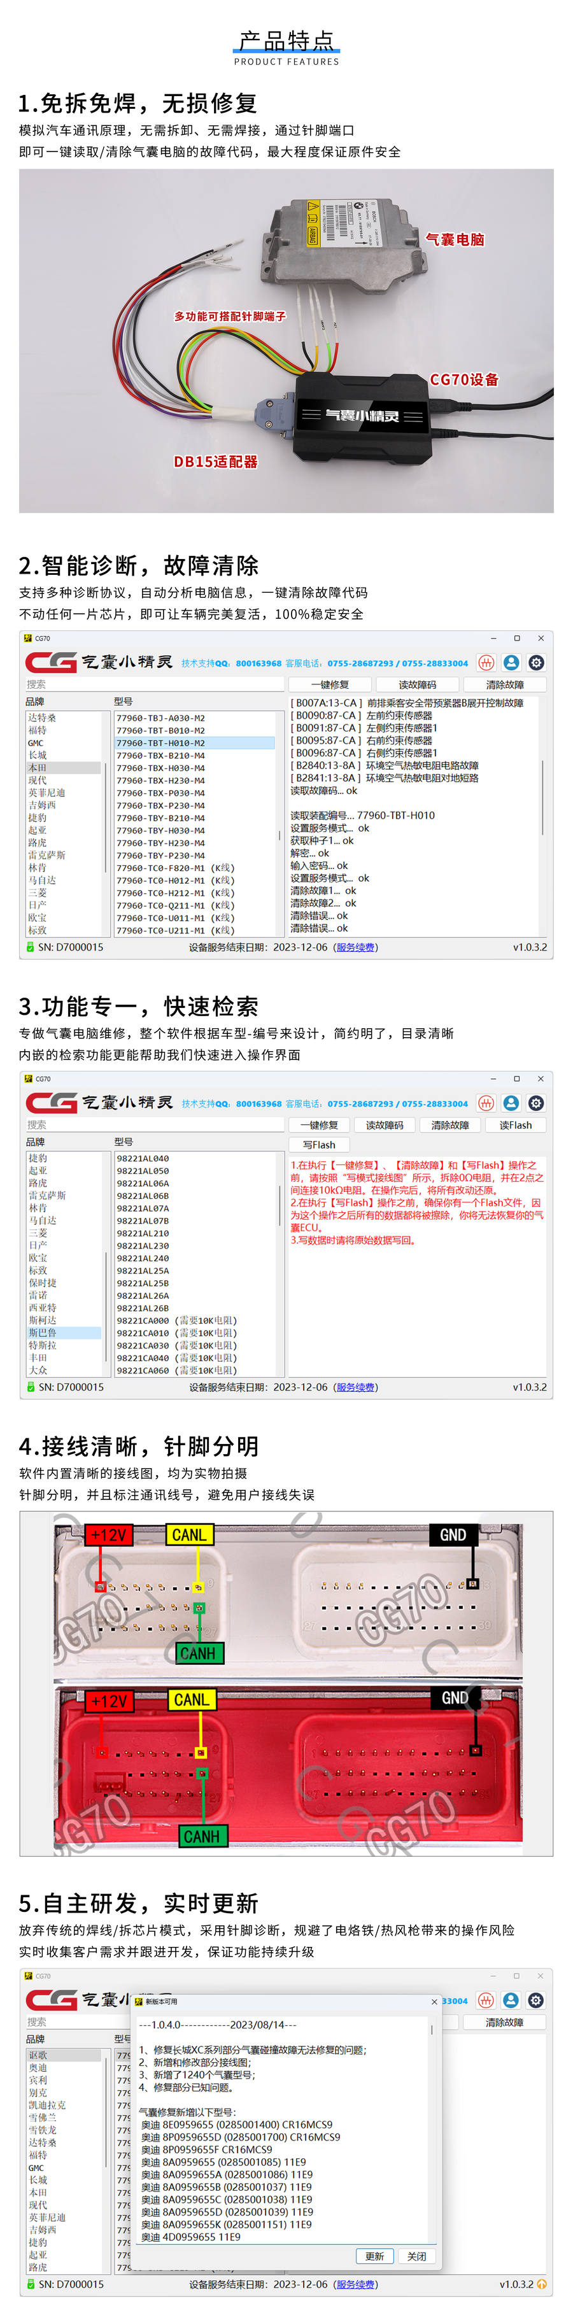
Task: Open user account icon in Subaru model window
Action: [x=511, y=1103]
